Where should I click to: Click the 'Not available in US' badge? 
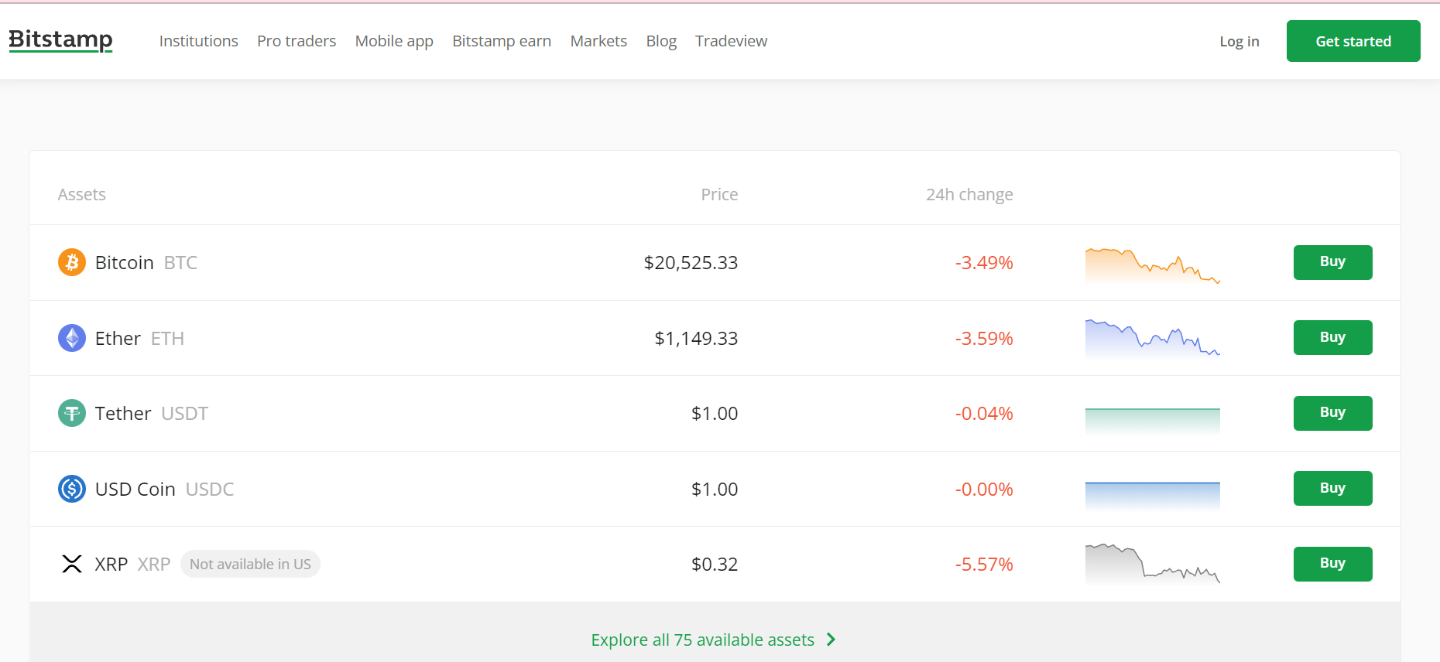click(250, 564)
